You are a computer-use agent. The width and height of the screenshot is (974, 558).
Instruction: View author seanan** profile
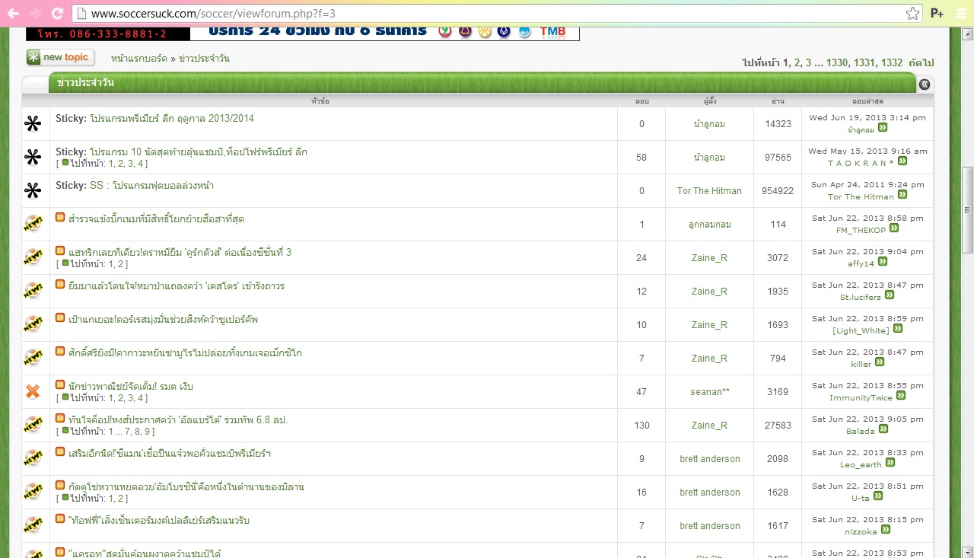coord(709,392)
